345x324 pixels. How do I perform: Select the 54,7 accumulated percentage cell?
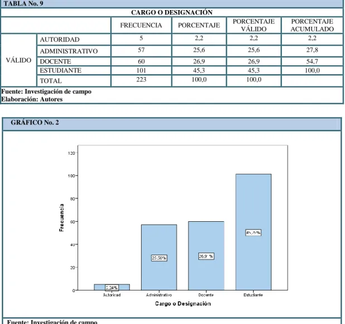tap(312, 61)
